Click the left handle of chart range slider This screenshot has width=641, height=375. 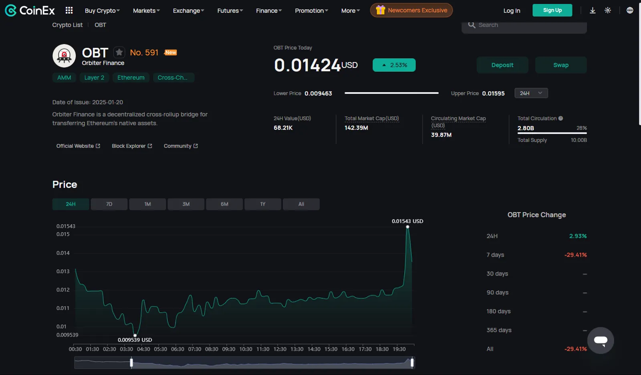[x=131, y=363]
